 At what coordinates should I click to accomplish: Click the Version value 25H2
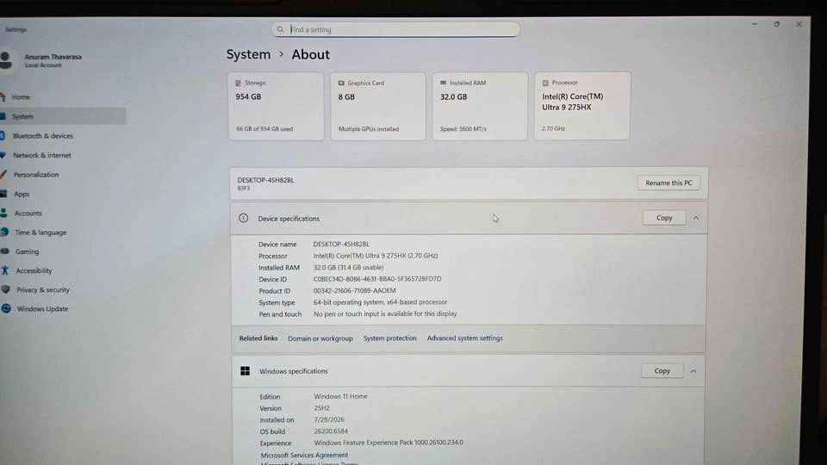(321, 408)
